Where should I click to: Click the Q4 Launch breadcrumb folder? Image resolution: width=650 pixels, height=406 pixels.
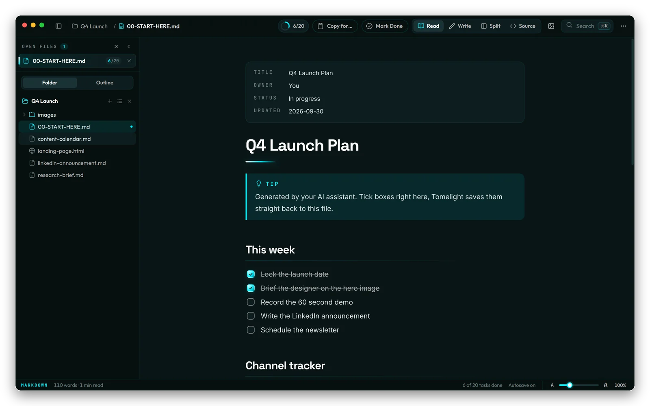(x=90, y=26)
